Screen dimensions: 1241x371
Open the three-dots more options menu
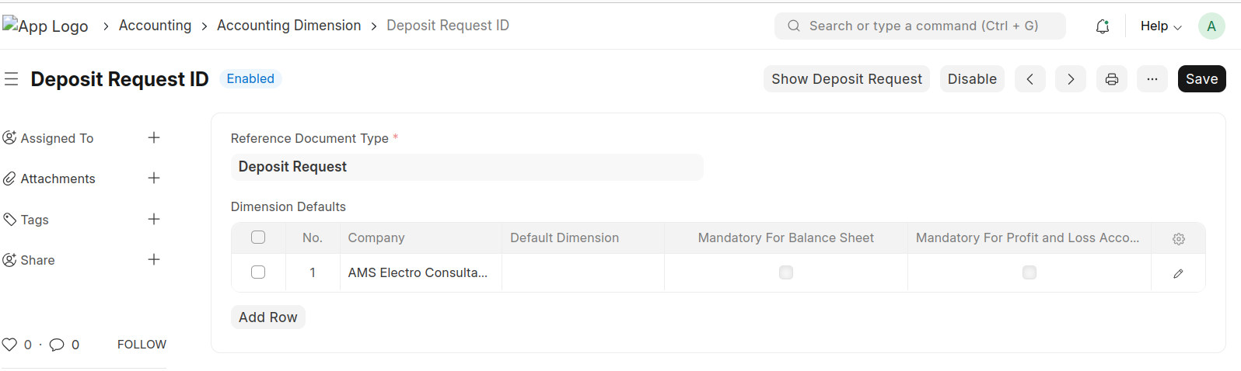click(1152, 79)
